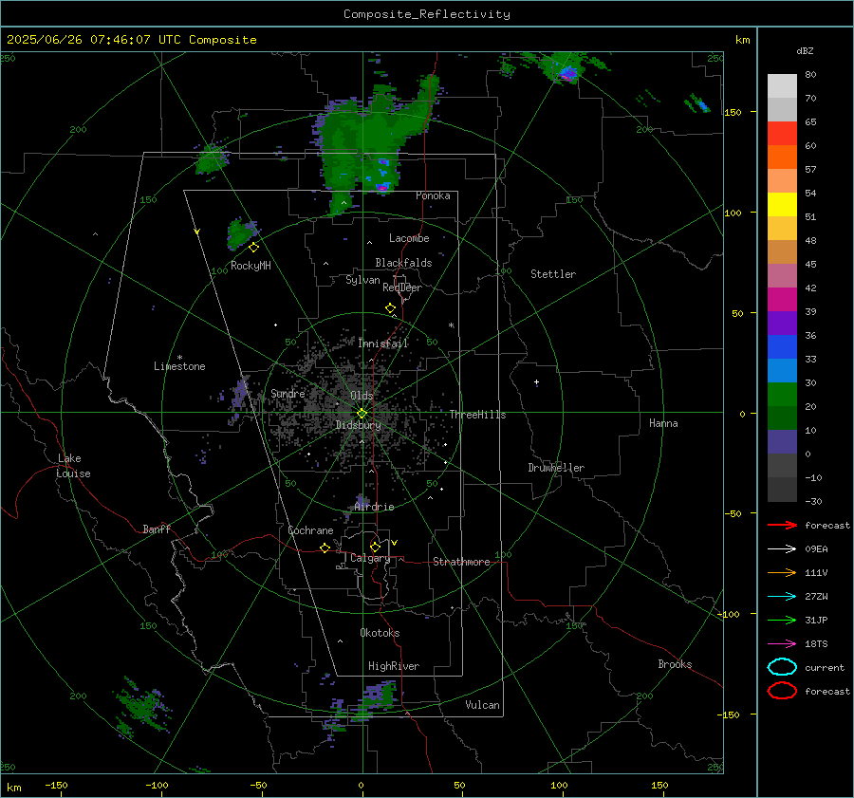Click the Limestone label
The height and width of the screenshot is (798, 854).
click(x=179, y=366)
